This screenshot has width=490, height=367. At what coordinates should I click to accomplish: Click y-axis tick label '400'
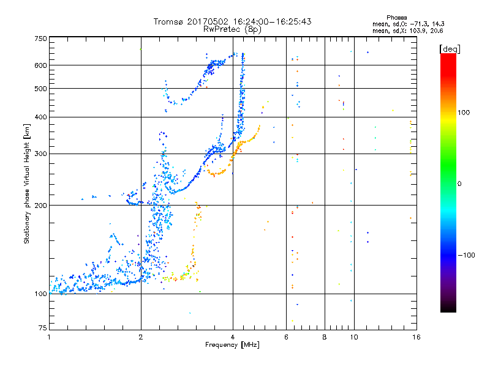click(40, 117)
